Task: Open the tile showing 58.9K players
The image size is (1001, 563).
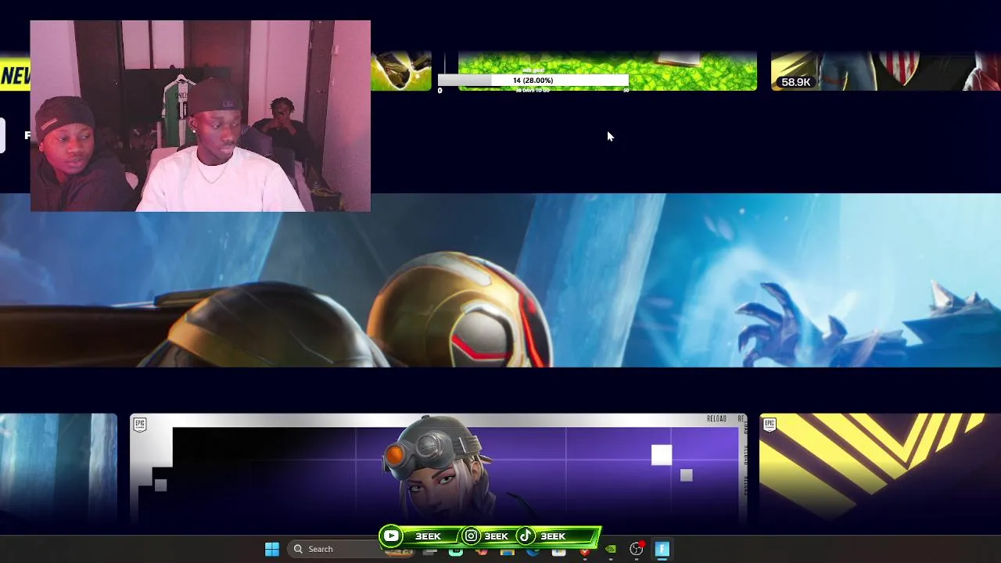Action: click(886, 71)
